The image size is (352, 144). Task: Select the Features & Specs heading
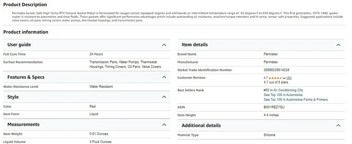coord(26,77)
